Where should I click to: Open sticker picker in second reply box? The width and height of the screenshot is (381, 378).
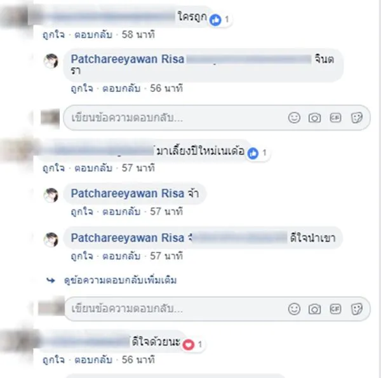(357, 309)
